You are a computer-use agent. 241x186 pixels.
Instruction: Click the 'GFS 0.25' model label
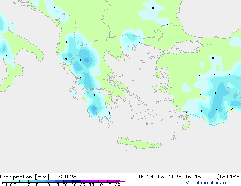[64, 177]
